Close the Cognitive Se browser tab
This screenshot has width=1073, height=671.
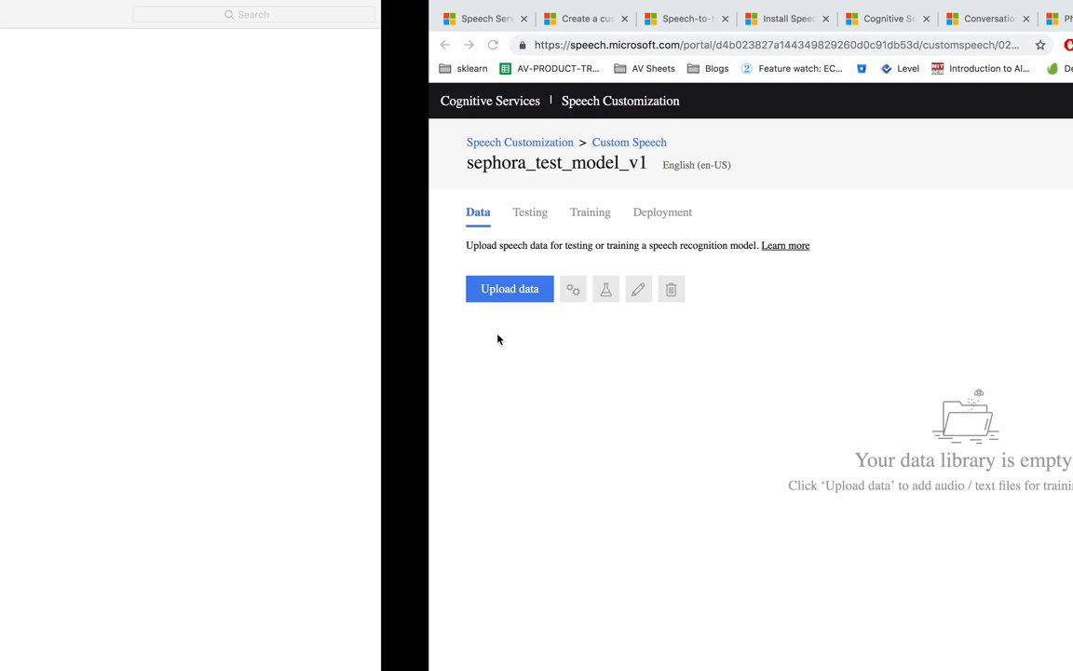[926, 20]
